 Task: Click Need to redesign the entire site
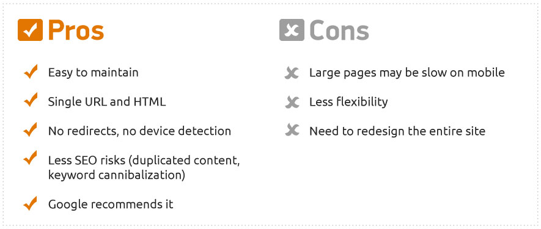tap(397, 131)
